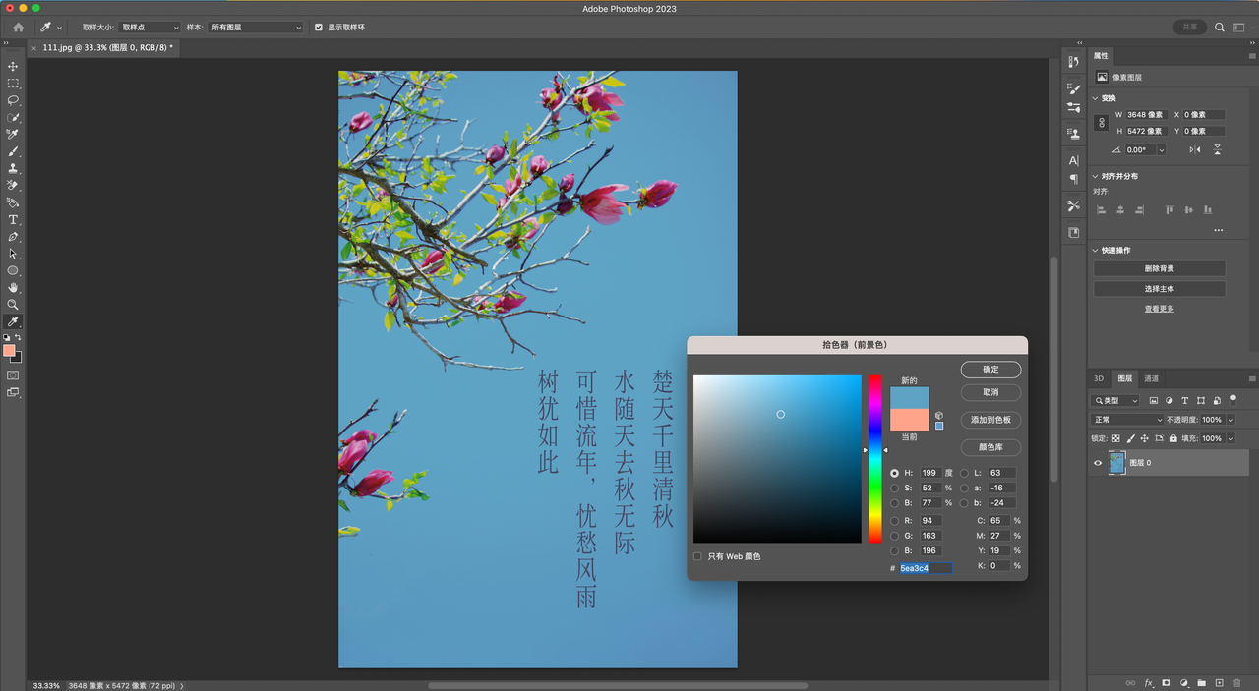
Task: Click the delete layer trash icon
Action: 1236,682
